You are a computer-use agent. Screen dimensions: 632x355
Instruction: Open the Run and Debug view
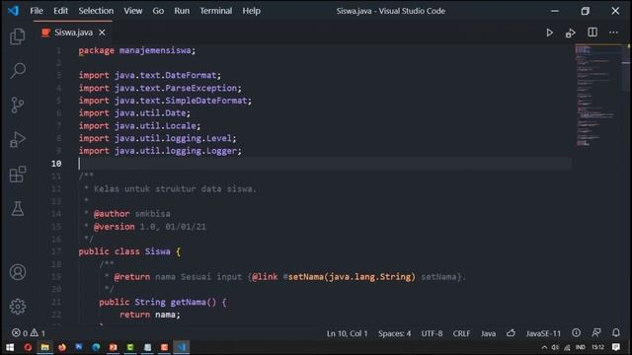(18, 139)
